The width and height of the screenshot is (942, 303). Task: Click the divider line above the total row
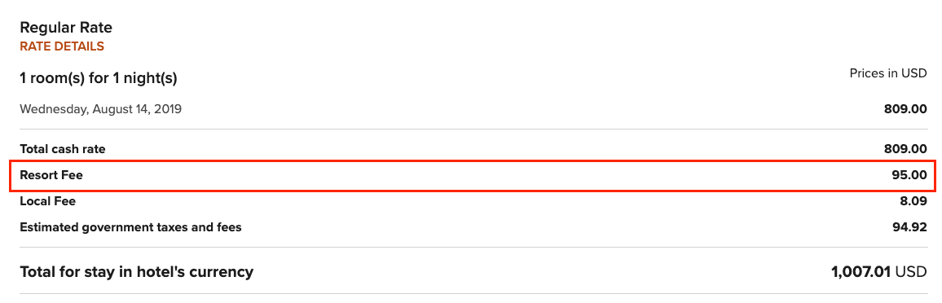pos(473,247)
